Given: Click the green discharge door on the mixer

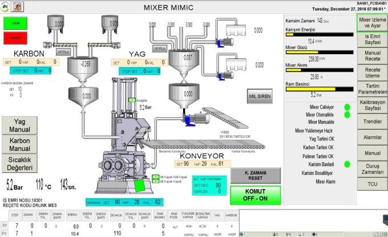Looking at the screenshot, I should point(139,186).
